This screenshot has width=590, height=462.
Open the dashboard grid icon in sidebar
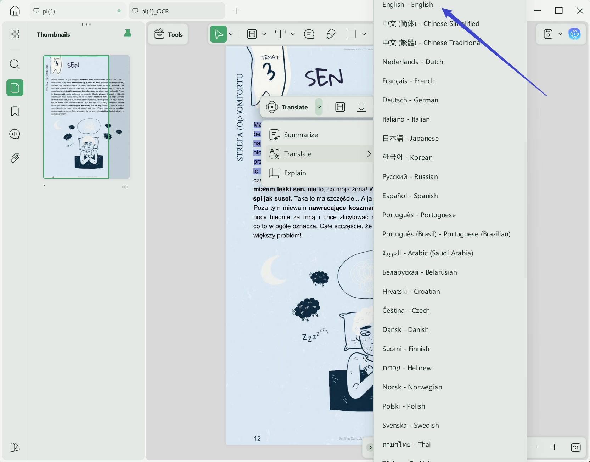click(x=15, y=34)
